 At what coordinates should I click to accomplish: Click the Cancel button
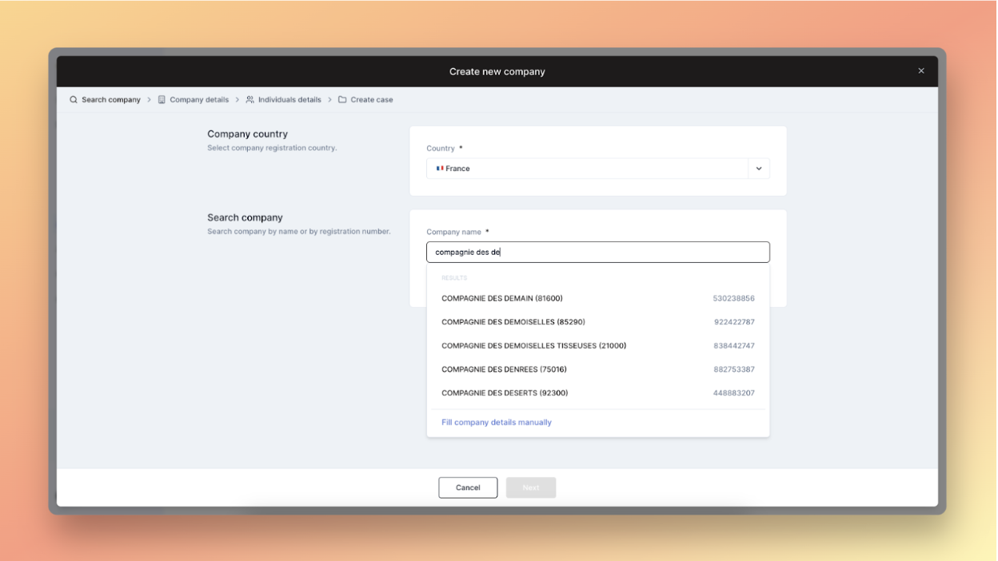[468, 487]
